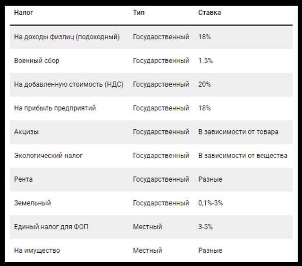
Task: Select the "Земельный" tax cell
Action: click(33, 203)
